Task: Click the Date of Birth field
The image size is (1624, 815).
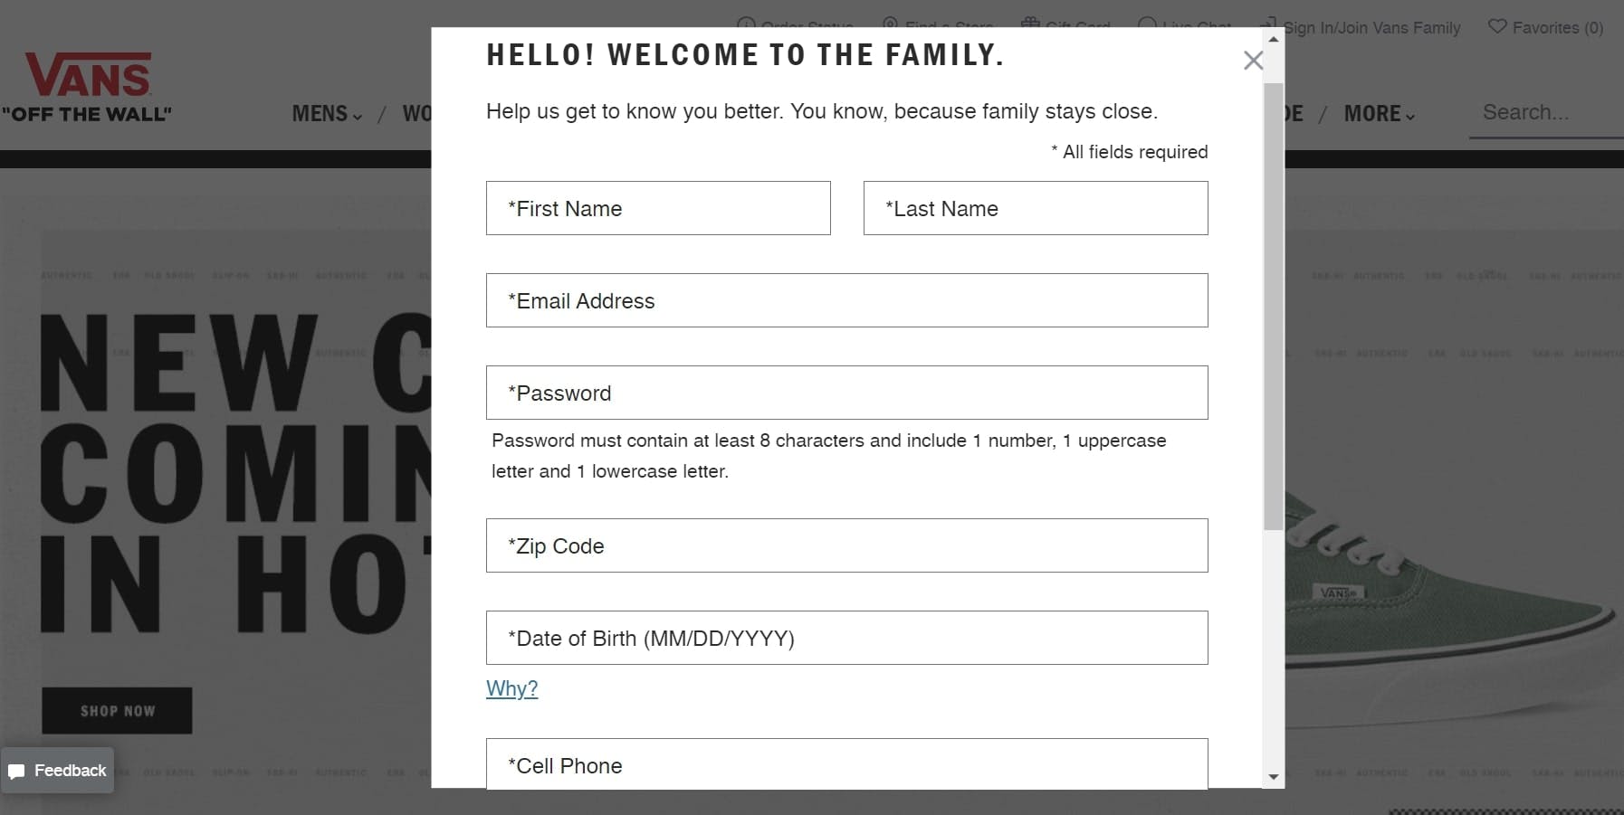Action: pyautogui.click(x=847, y=638)
